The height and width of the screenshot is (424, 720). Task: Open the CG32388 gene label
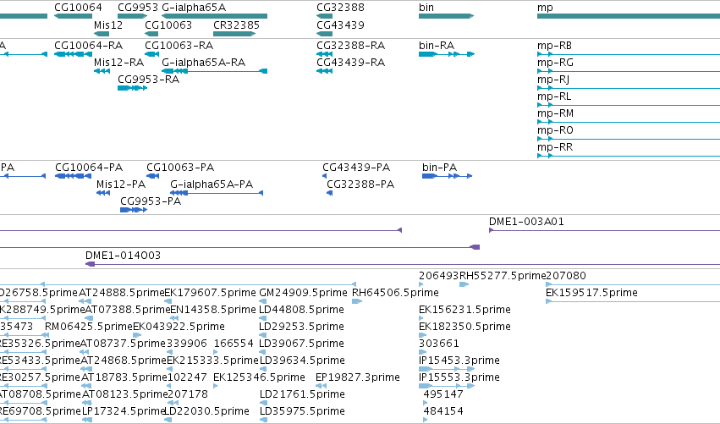point(340,8)
